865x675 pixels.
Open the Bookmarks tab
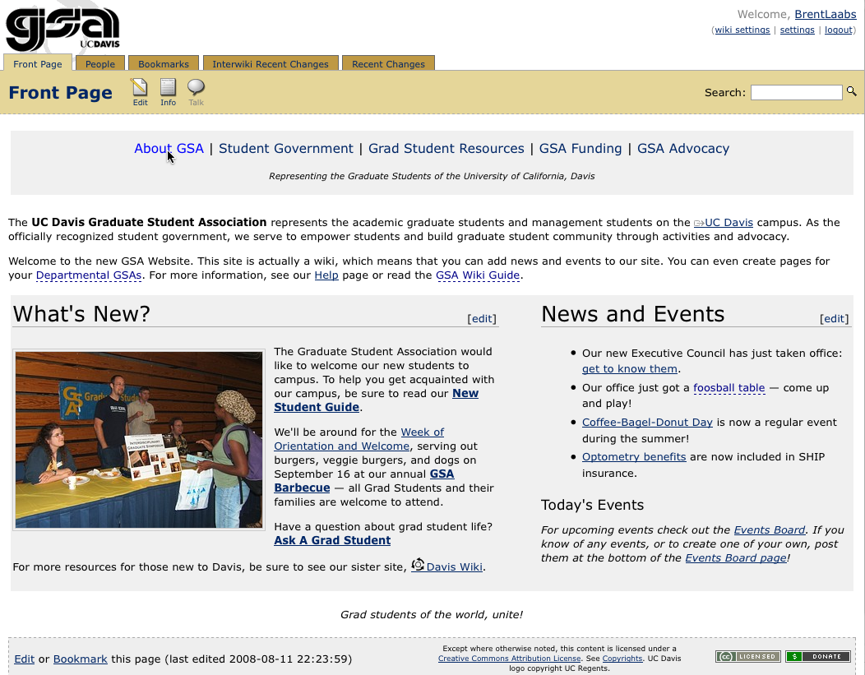click(164, 64)
